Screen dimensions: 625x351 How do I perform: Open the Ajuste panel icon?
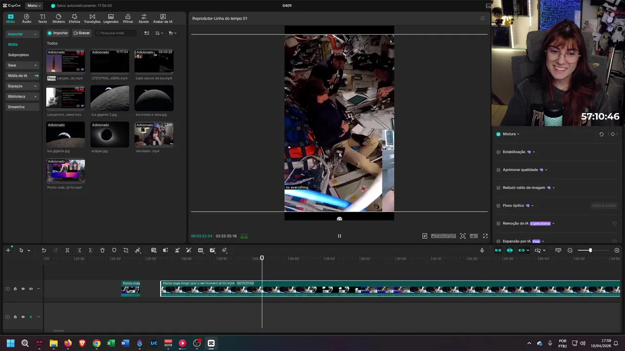pos(144,19)
